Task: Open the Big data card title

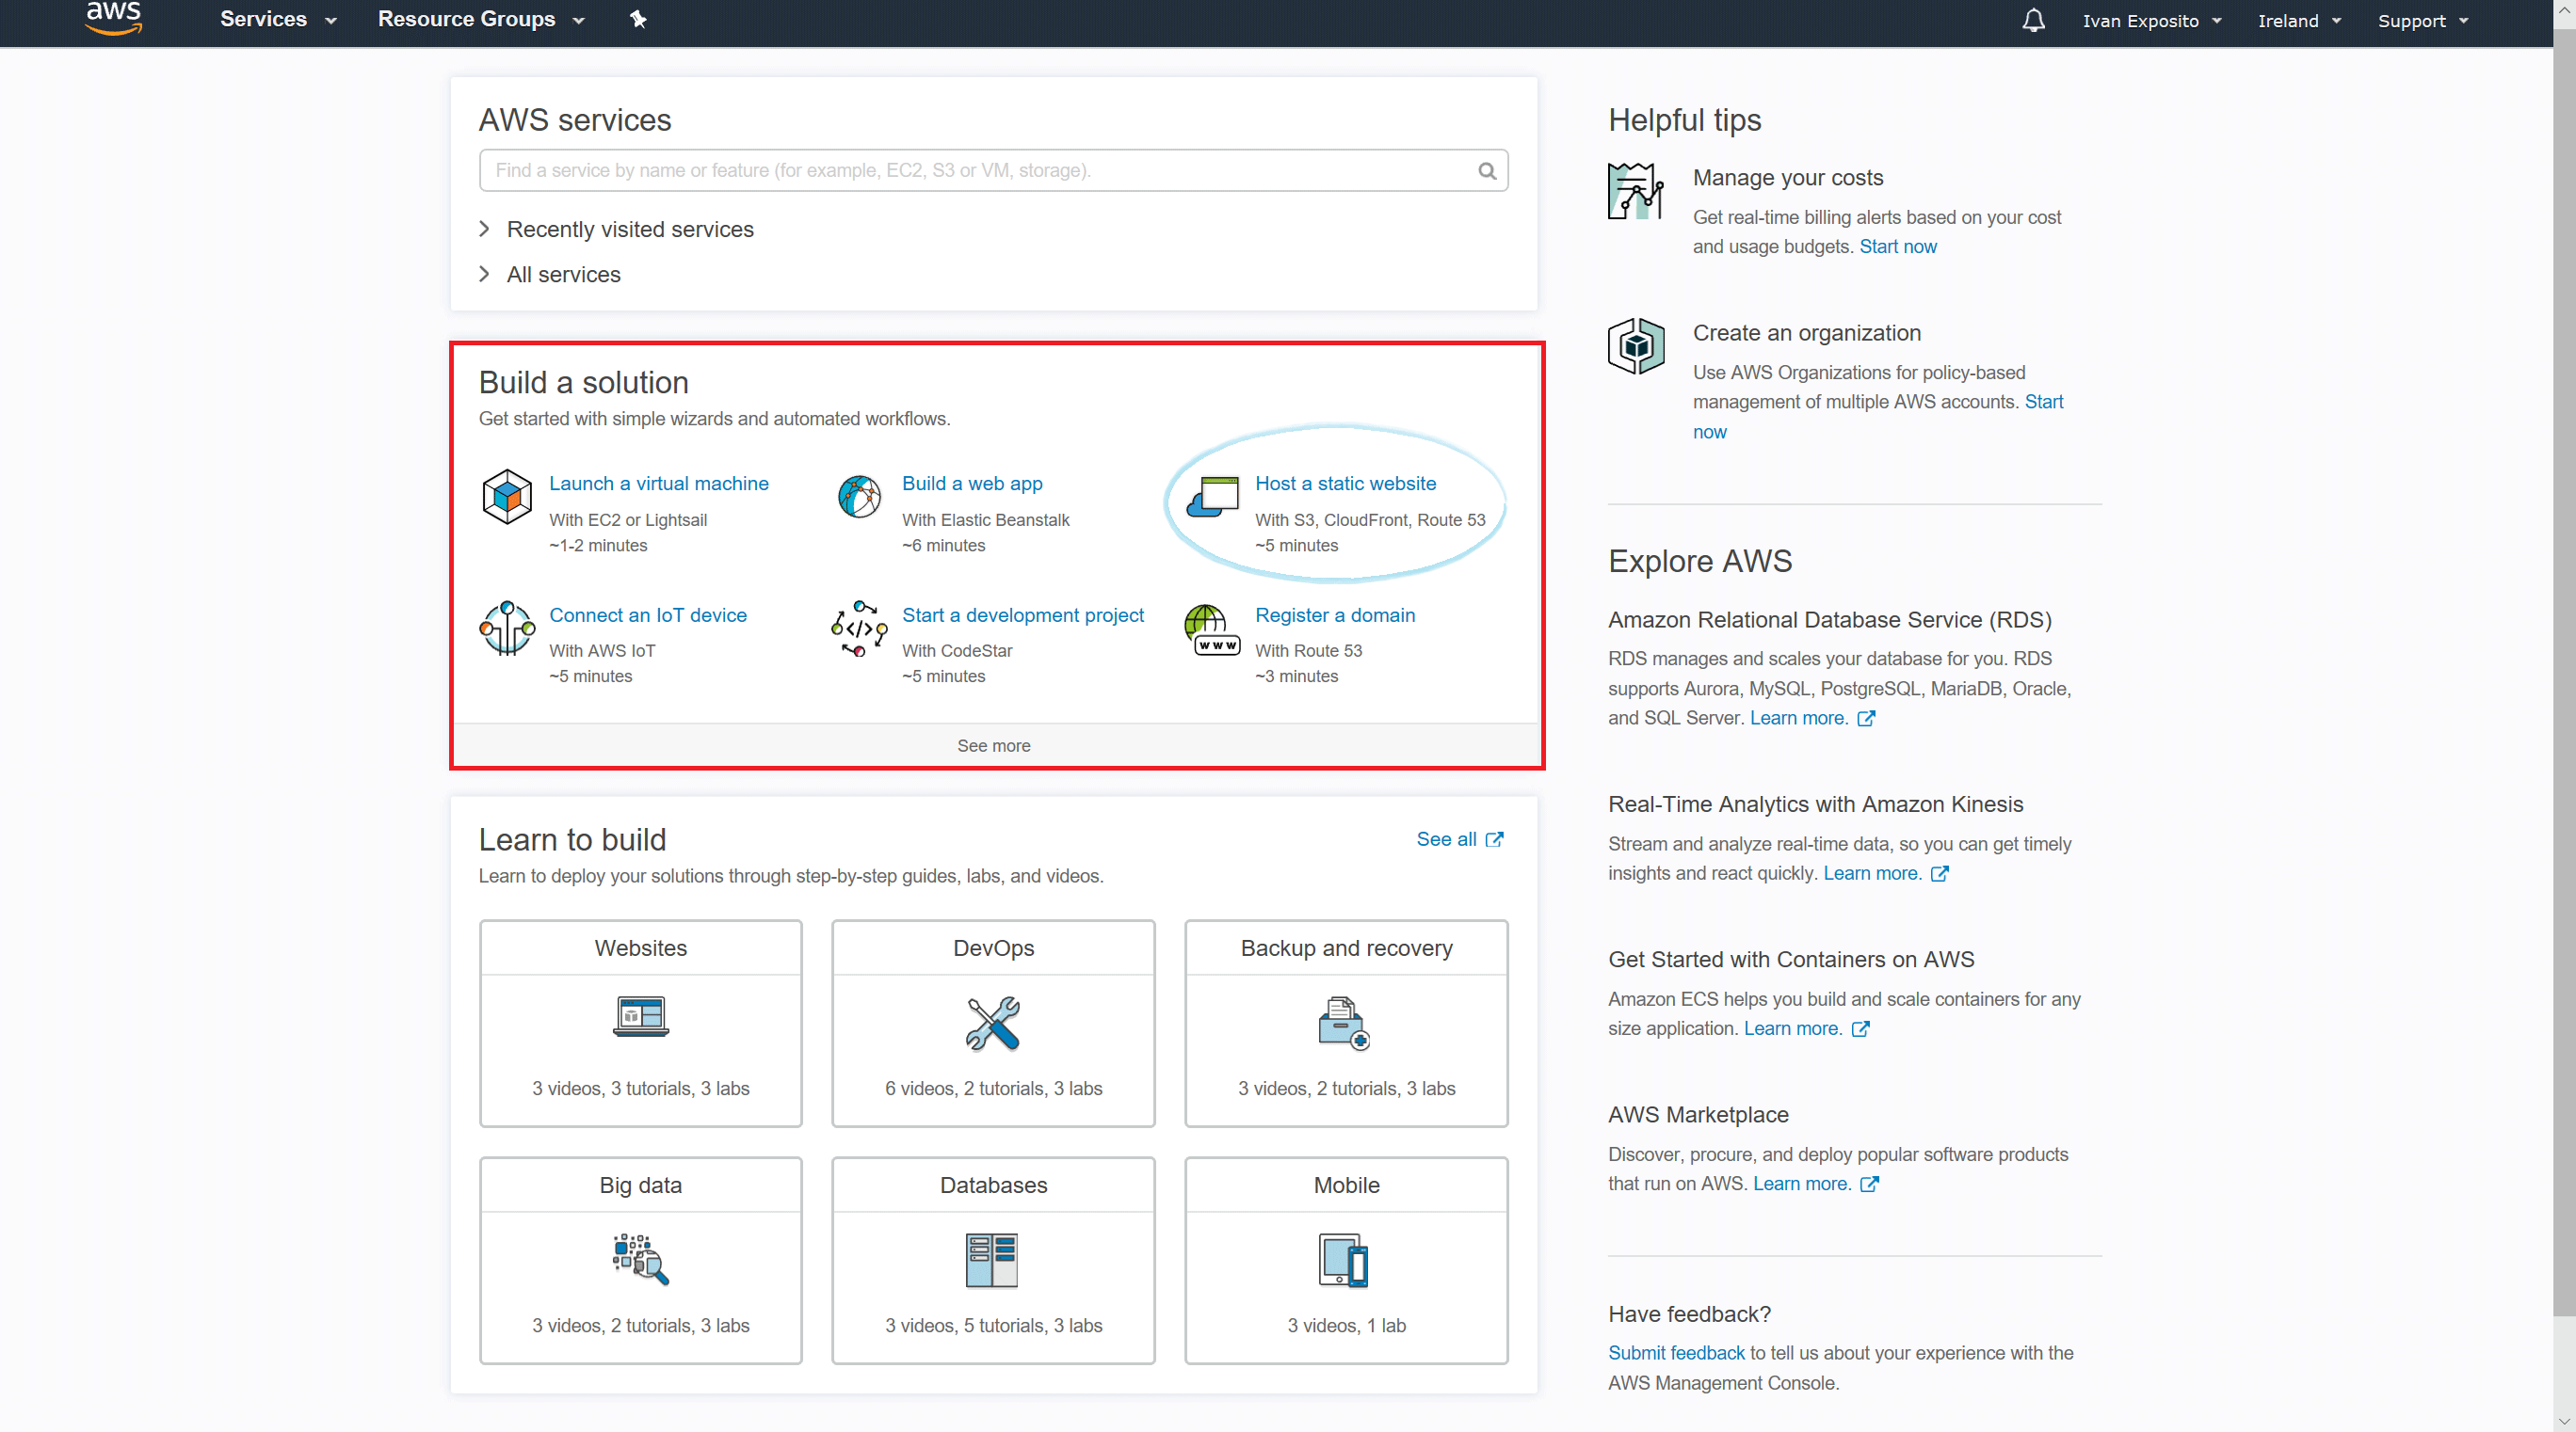Action: click(x=641, y=1185)
